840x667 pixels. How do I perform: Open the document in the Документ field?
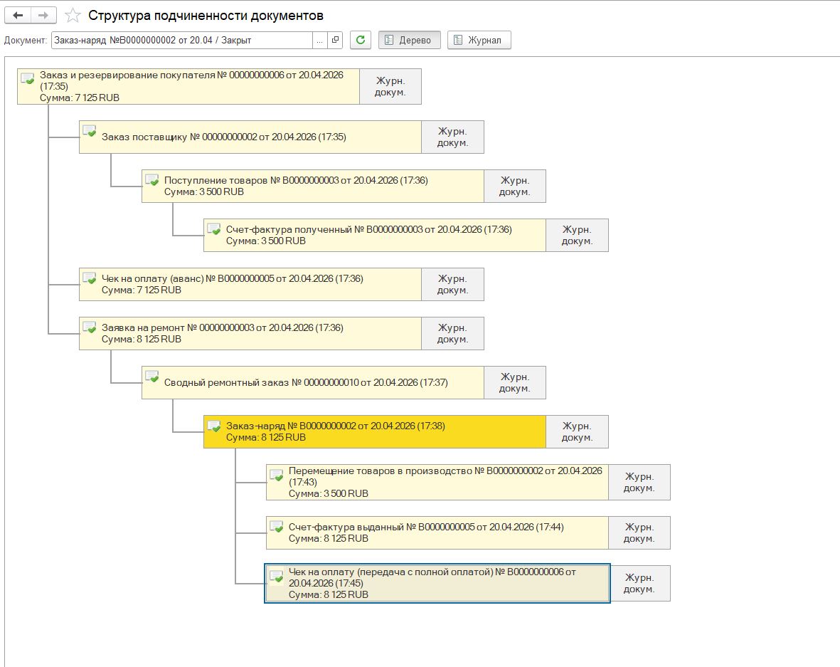(x=336, y=40)
